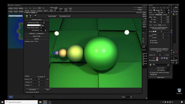Switch to the Ambient tab in Lighting
The image size is (185, 104).
point(155,25)
